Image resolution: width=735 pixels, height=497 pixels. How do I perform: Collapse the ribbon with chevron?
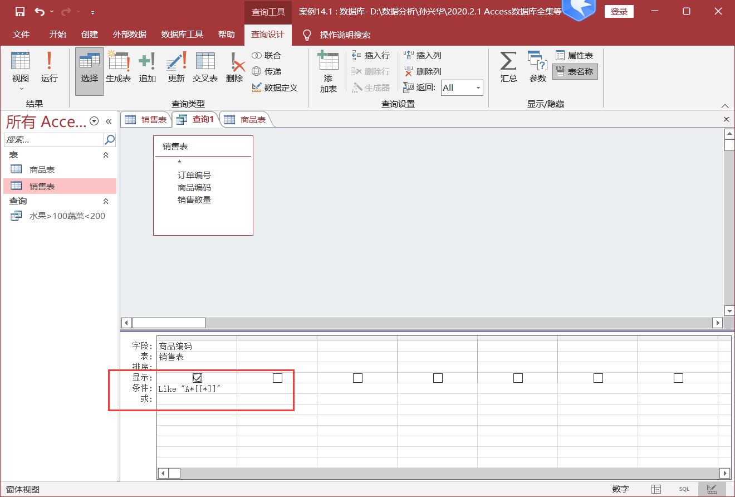click(x=725, y=106)
